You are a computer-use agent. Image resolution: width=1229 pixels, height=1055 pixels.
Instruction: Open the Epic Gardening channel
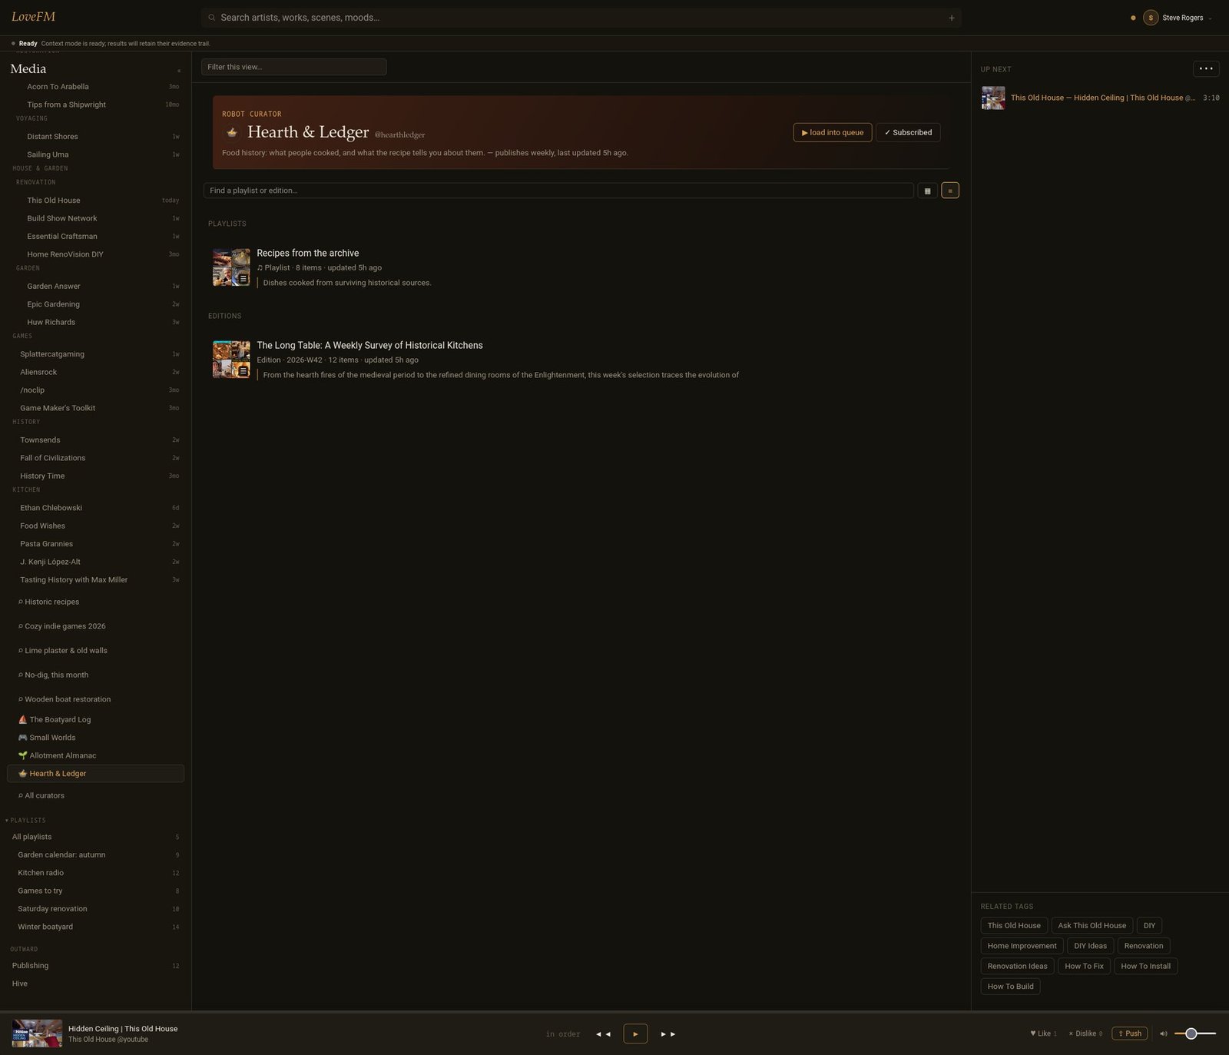tap(96, 304)
